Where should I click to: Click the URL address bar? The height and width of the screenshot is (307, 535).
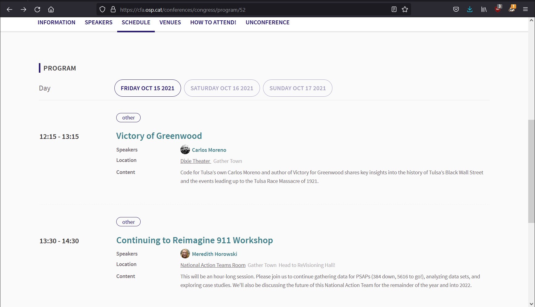coord(247,10)
